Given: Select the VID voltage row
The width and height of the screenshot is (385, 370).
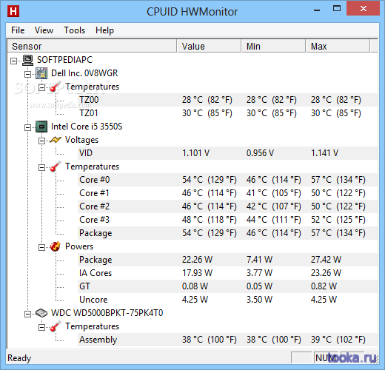Looking at the screenshot, I should click(x=227, y=153).
